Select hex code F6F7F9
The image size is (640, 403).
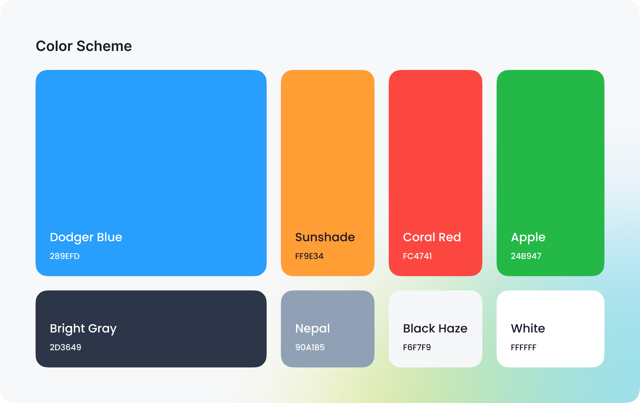tap(417, 347)
